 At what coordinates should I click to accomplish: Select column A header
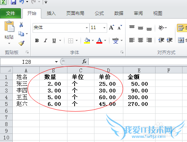26,70
